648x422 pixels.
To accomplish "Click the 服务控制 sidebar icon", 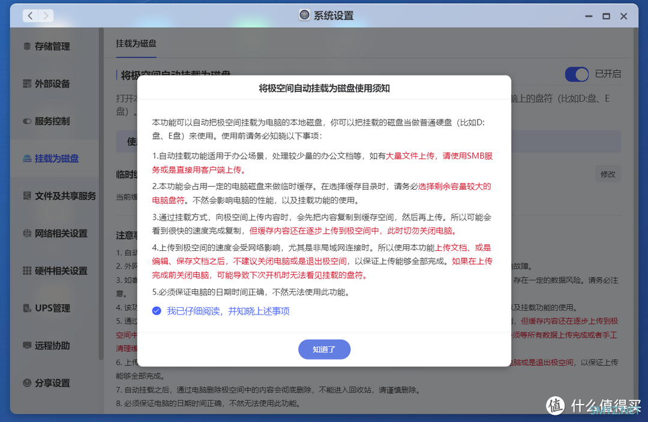I will [27, 121].
